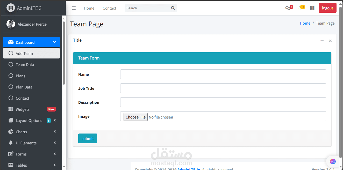Click the UI Elements tree icon
This screenshot has height=170, width=343.
coord(11,143)
